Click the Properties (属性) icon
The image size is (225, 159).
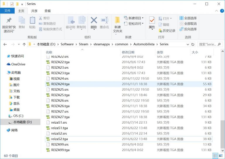pos(152,20)
